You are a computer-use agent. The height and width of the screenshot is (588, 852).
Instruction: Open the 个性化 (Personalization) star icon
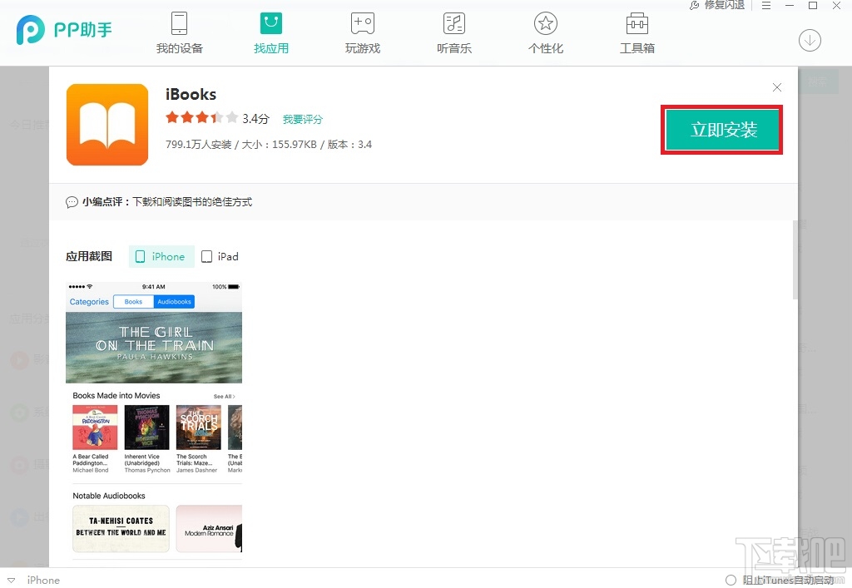545,32
